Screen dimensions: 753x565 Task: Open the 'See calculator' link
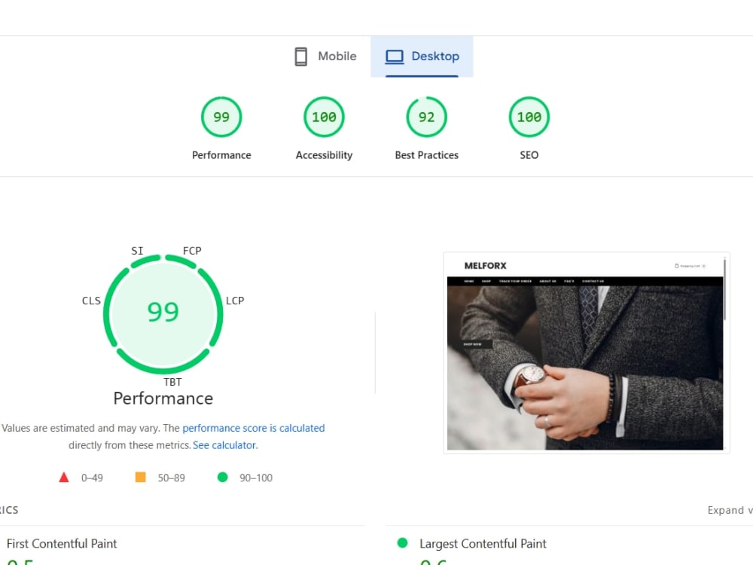tap(224, 445)
